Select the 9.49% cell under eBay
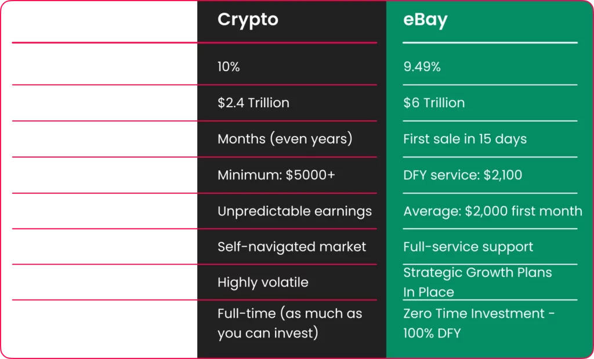 click(x=422, y=67)
